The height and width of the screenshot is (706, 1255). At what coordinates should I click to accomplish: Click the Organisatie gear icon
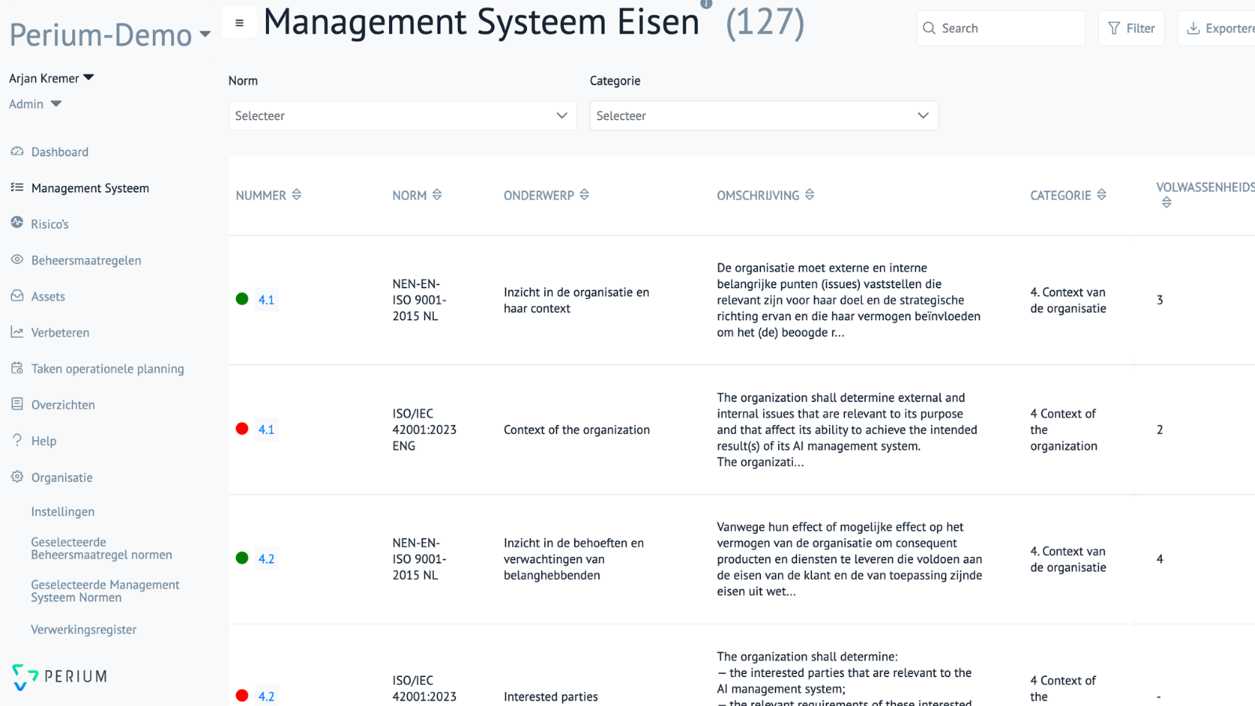(17, 477)
